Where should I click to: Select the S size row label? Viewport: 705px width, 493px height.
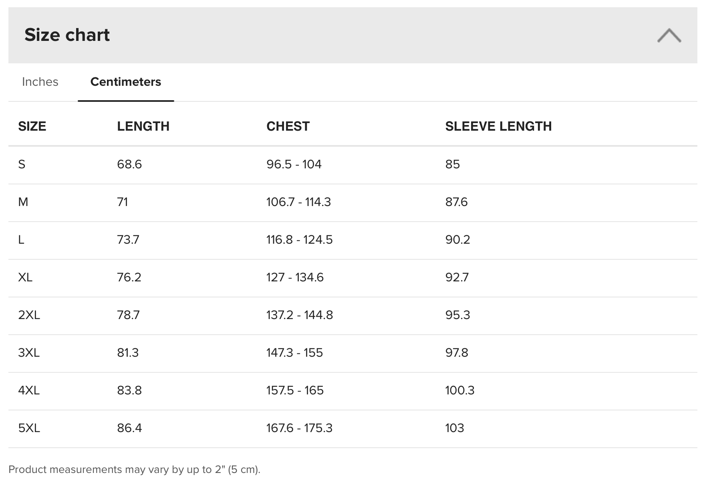tap(22, 164)
